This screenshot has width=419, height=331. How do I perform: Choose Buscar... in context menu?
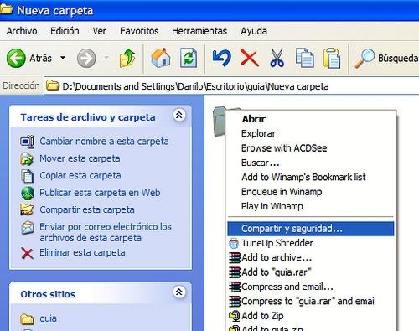311,163
